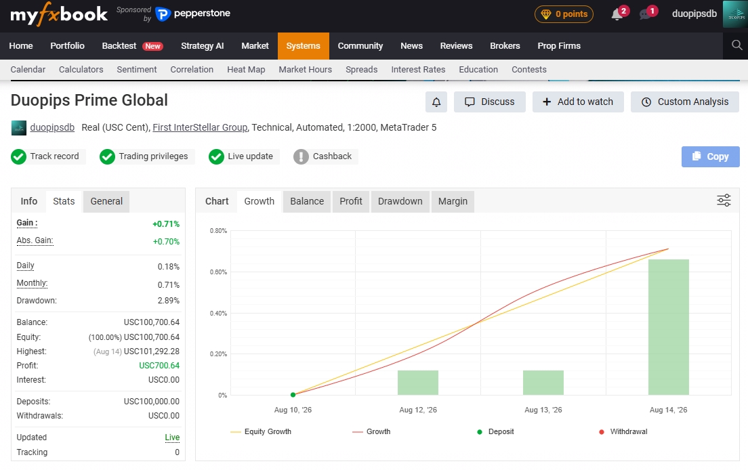Toggle the Equity Growth legend line
Viewport: 748px width, 470px height.
point(261,431)
